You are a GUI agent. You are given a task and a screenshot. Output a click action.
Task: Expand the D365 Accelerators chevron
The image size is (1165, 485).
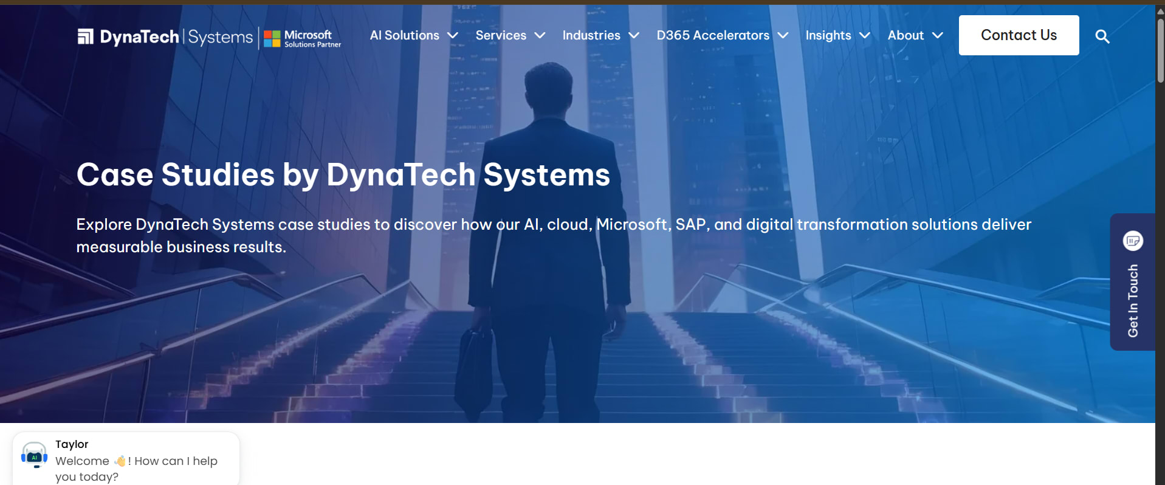click(783, 36)
